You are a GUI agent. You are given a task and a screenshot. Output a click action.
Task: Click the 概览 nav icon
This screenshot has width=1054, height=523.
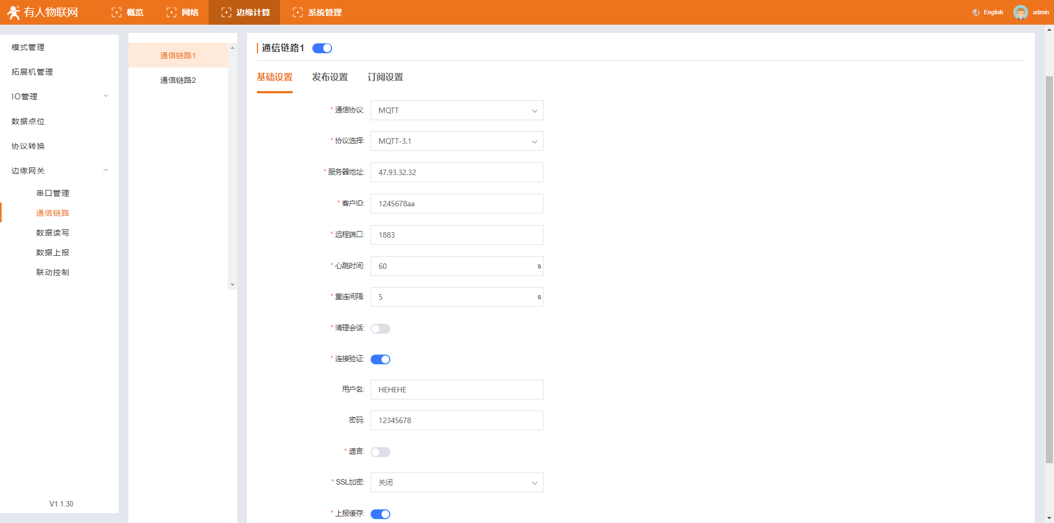[116, 12]
